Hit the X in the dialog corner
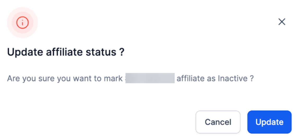299x139 pixels. pyautogui.click(x=282, y=22)
